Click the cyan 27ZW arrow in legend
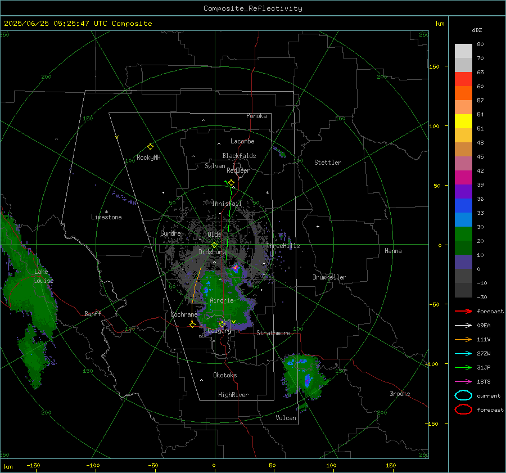This screenshot has width=506, height=473. click(463, 354)
